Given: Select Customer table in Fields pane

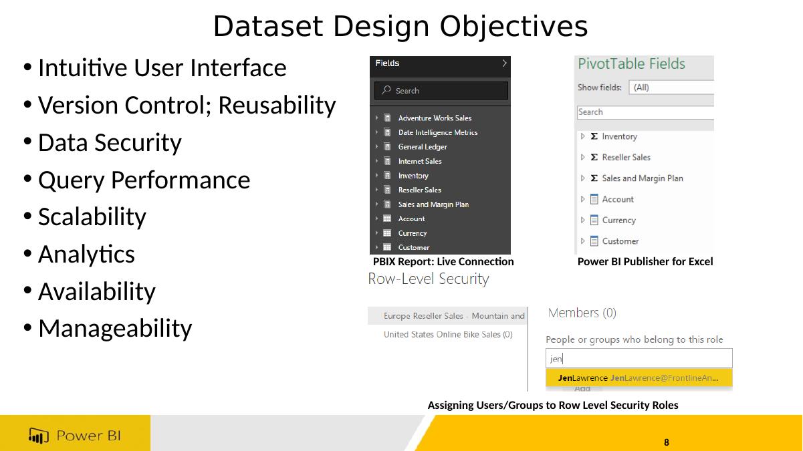Looking at the screenshot, I should coord(414,247).
